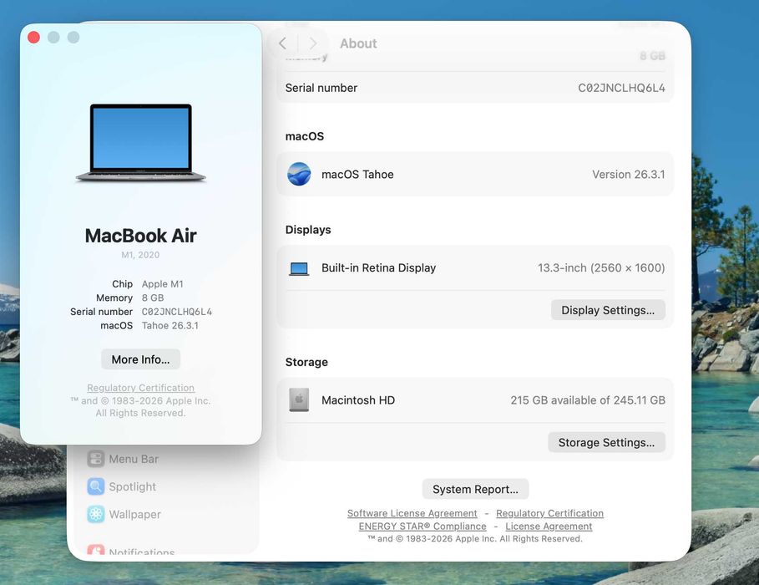
Task: Click the Spotlight magnifier icon in sidebar
Action: [96, 486]
